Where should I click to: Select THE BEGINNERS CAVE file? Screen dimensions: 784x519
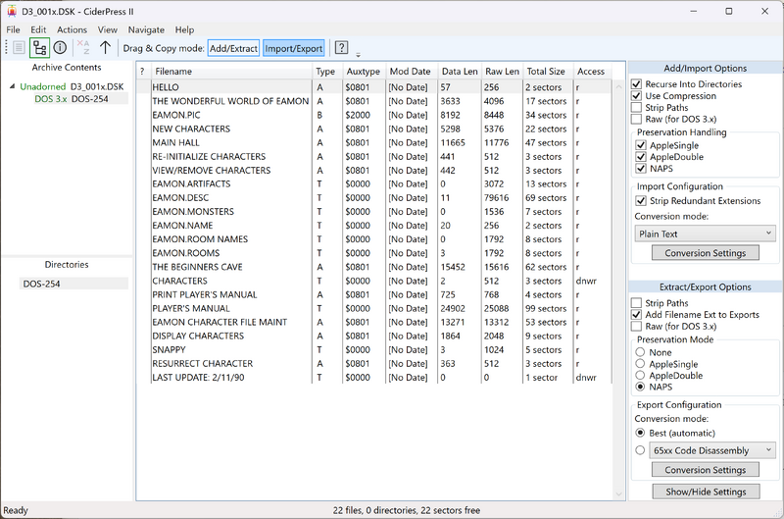373,267
